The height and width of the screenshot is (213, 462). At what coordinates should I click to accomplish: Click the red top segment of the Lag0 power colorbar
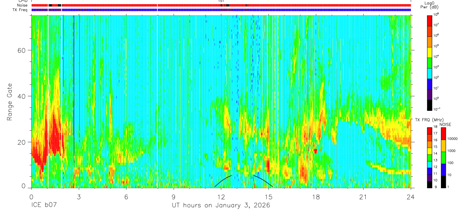pos(430,20)
